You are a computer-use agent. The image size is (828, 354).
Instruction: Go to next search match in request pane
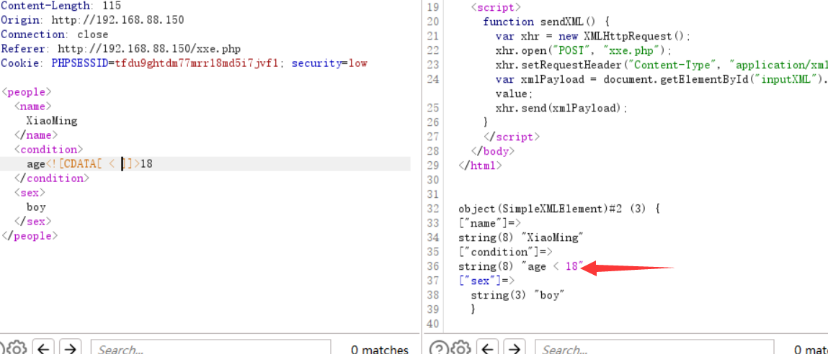[69, 348]
